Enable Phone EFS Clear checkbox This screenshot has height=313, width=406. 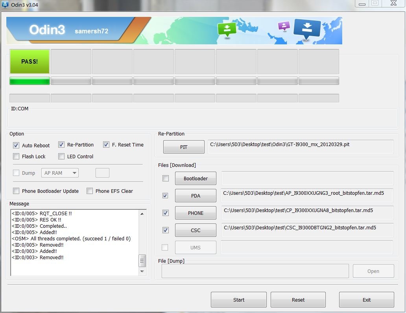click(x=90, y=191)
